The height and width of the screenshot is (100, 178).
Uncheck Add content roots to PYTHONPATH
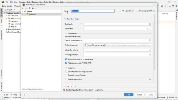(66, 59)
